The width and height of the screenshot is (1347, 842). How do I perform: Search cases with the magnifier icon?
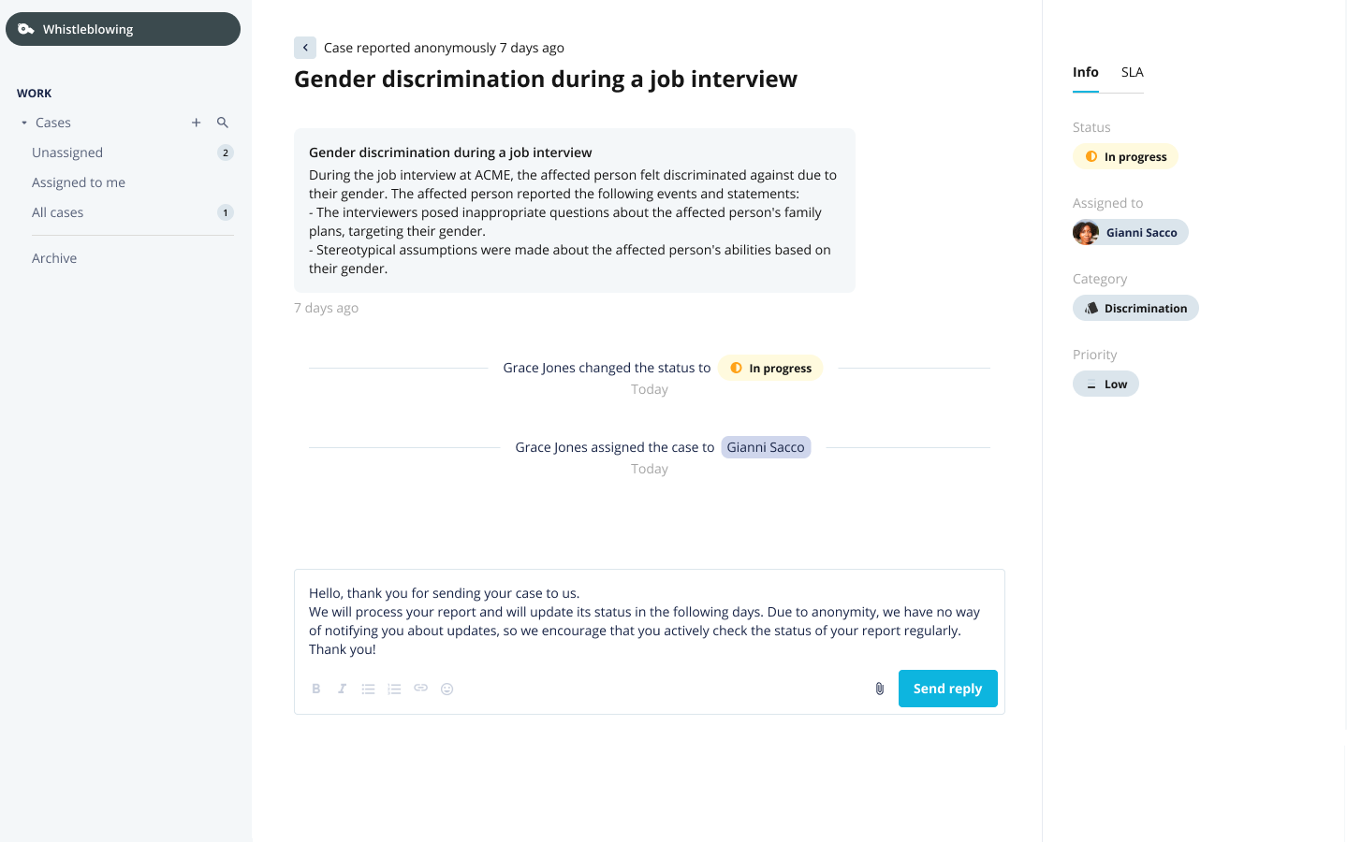(223, 123)
